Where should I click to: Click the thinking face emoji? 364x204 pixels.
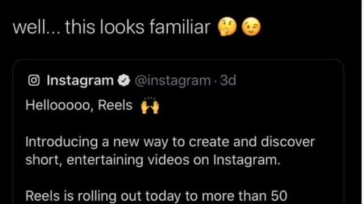tap(227, 27)
